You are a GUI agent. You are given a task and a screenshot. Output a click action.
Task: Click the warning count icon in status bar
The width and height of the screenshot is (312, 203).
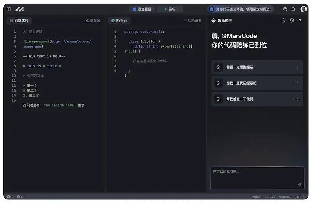tap(18, 197)
